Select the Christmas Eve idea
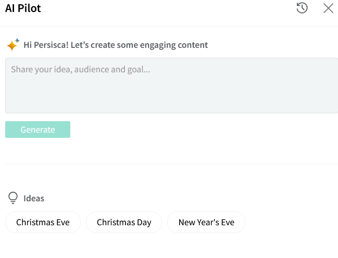This screenshot has height=258, width=338. click(x=43, y=222)
